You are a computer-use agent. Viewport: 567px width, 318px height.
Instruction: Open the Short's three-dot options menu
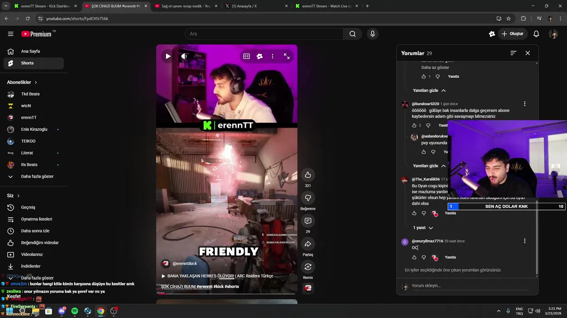click(x=272, y=56)
